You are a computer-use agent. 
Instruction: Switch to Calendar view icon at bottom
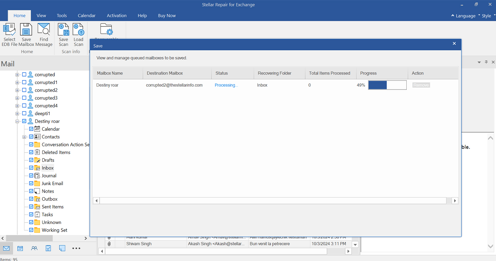pyautogui.click(x=20, y=248)
